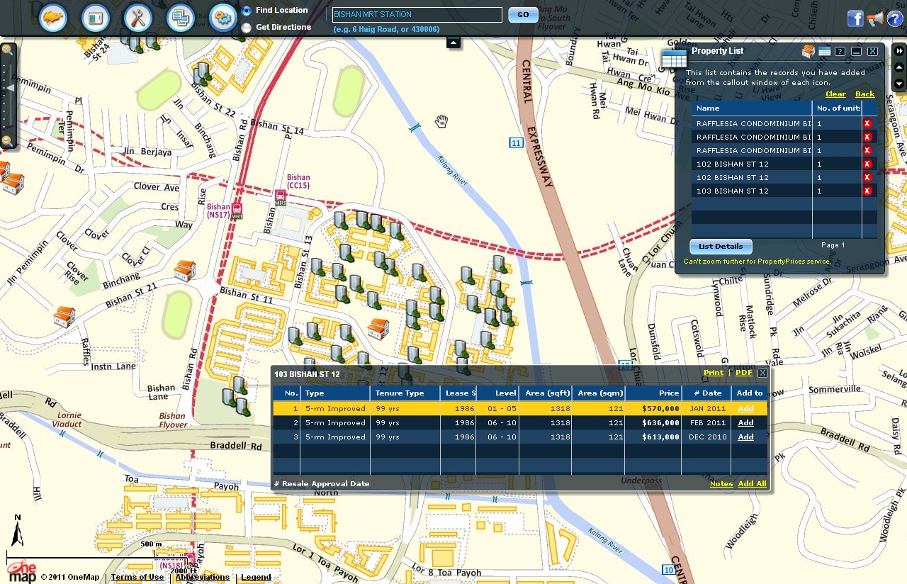Click Add for the $613,000 transaction

click(x=745, y=437)
